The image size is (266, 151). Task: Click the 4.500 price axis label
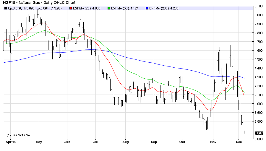[x=259, y=59]
